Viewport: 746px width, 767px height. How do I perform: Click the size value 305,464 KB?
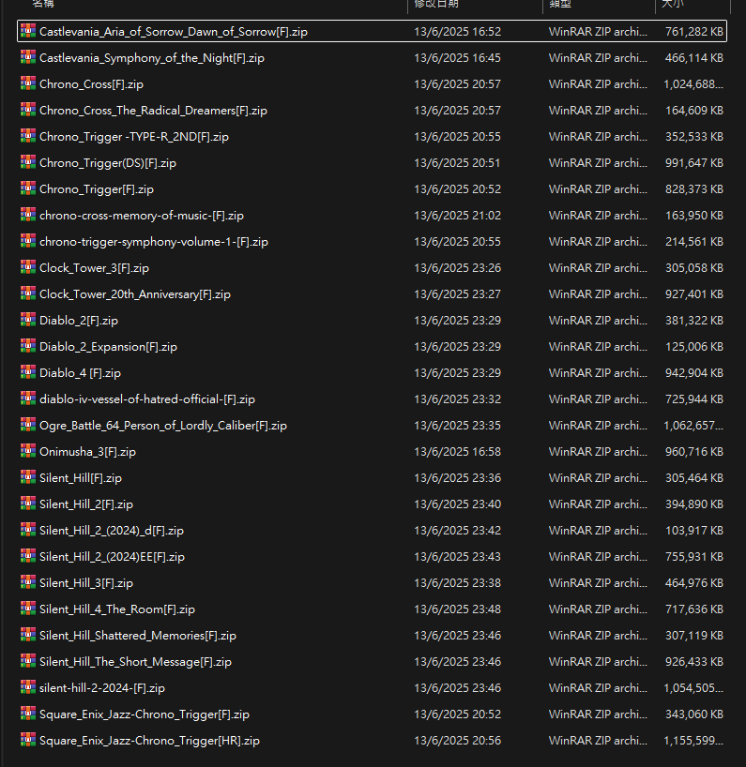click(x=694, y=478)
